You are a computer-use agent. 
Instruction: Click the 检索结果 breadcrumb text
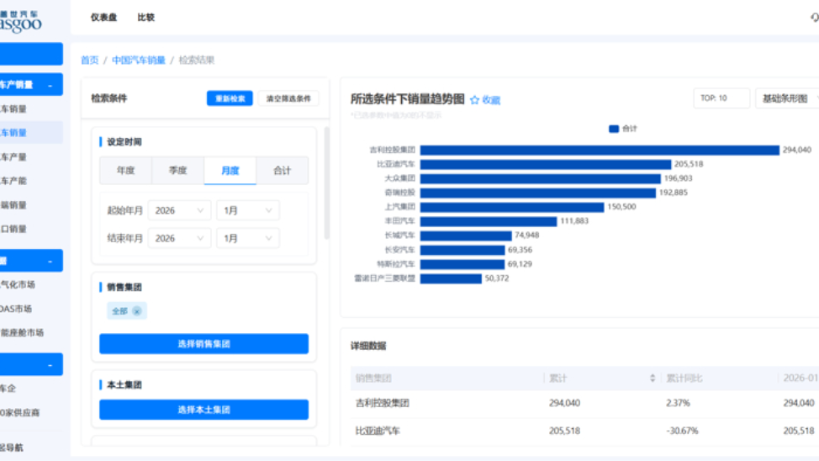tap(197, 60)
